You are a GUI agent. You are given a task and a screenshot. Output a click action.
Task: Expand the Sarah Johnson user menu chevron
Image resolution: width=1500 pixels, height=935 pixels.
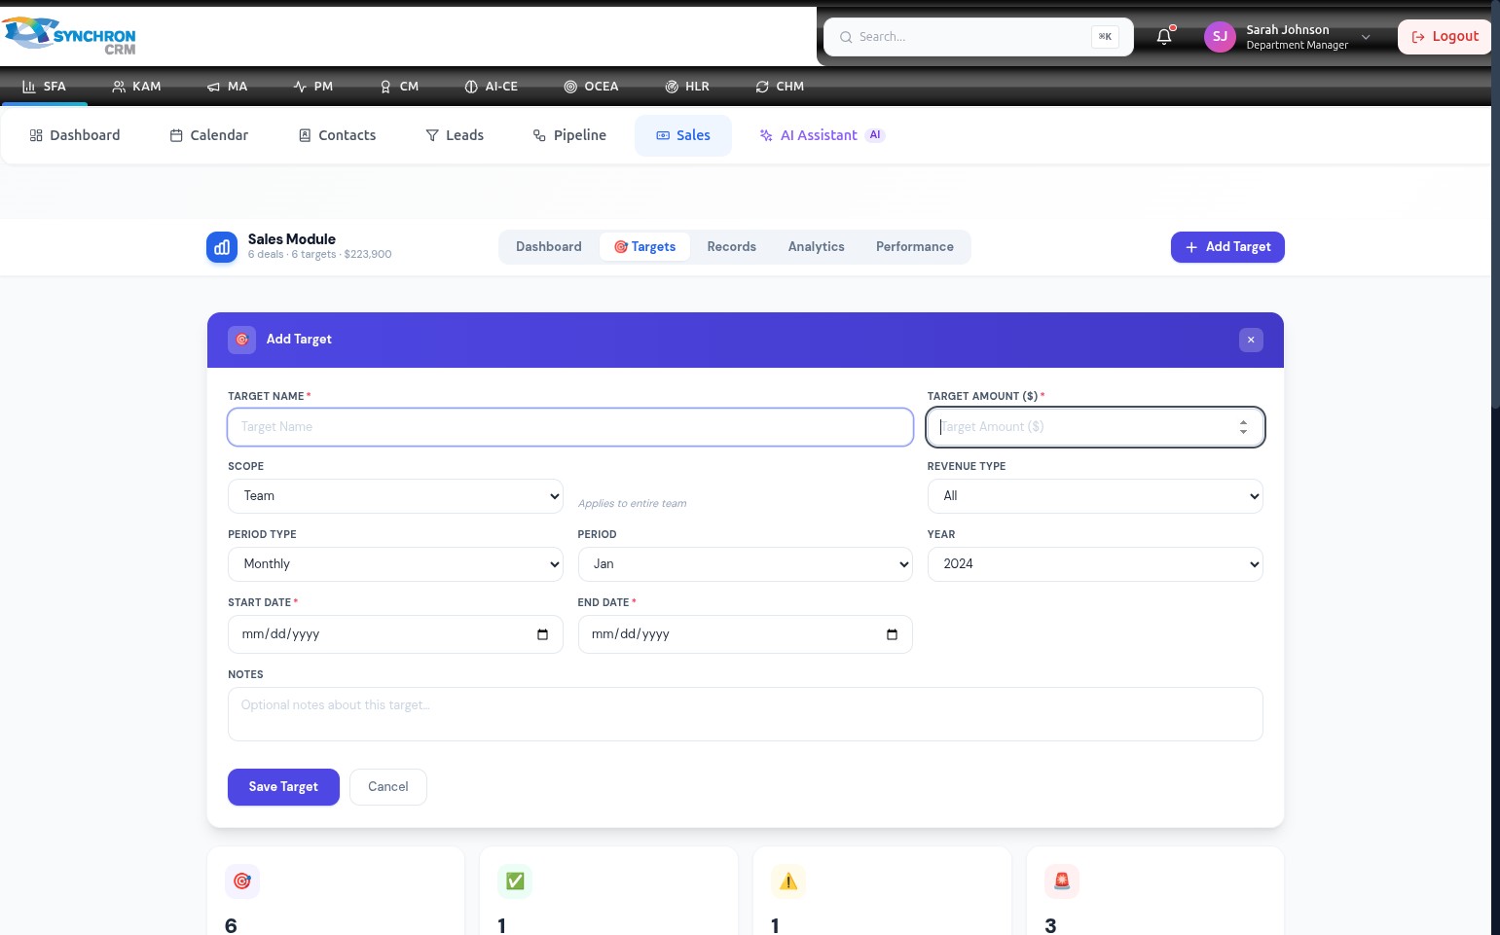(1366, 37)
